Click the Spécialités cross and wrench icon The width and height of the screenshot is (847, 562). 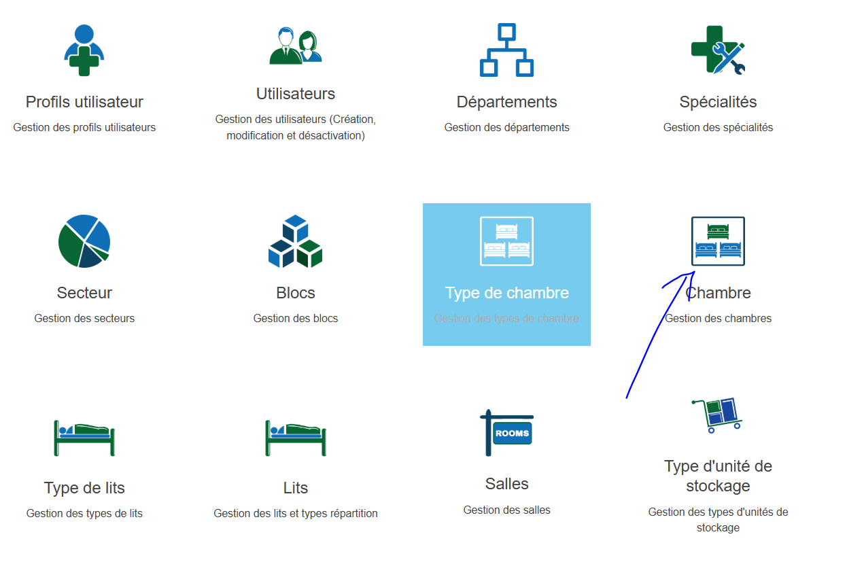[x=718, y=50]
